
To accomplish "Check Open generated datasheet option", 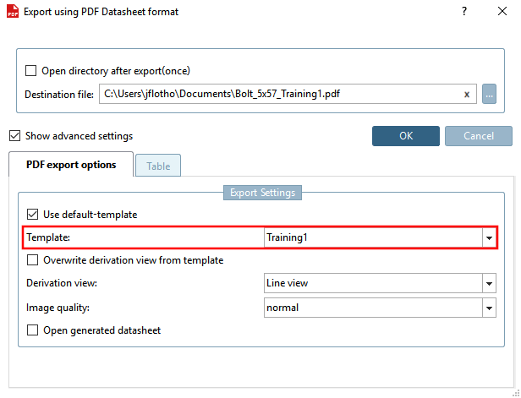I will 33,330.
